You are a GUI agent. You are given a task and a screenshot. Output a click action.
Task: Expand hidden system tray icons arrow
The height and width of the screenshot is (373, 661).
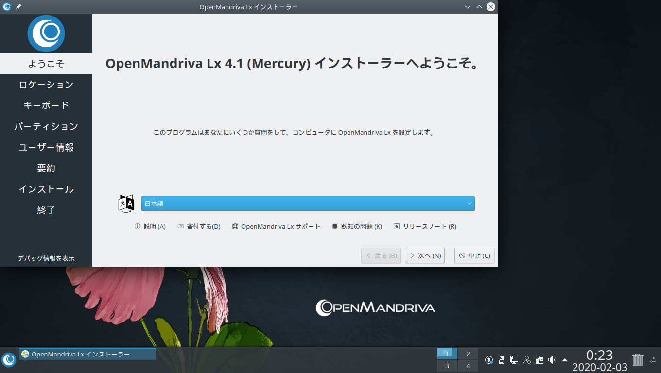pos(564,360)
